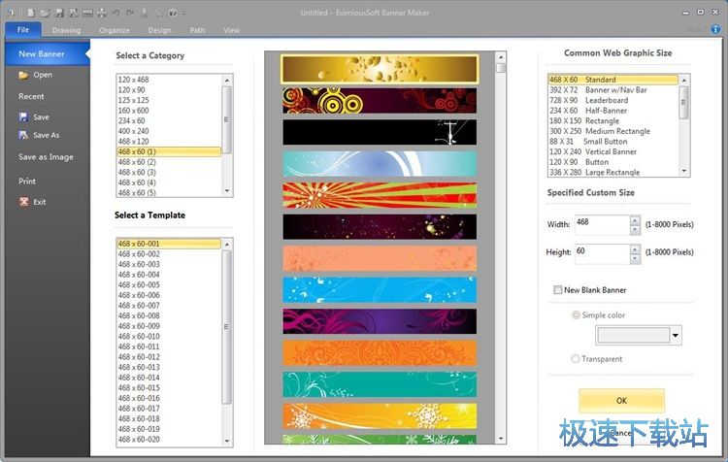Click the application logo icon in title bar
Image resolution: width=728 pixels, height=462 pixels.
click(x=11, y=13)
